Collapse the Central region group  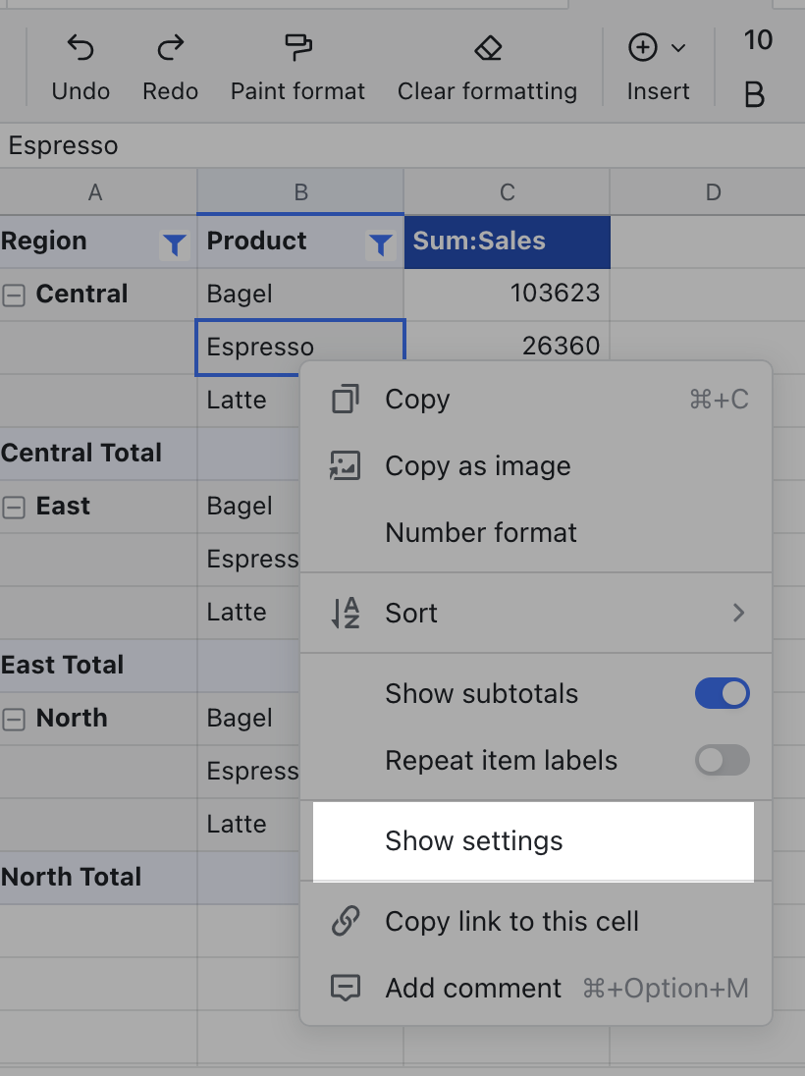point(14,295)
